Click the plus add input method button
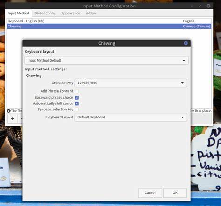This screenshot has height=206, width=221. click(x=13, y=119)
